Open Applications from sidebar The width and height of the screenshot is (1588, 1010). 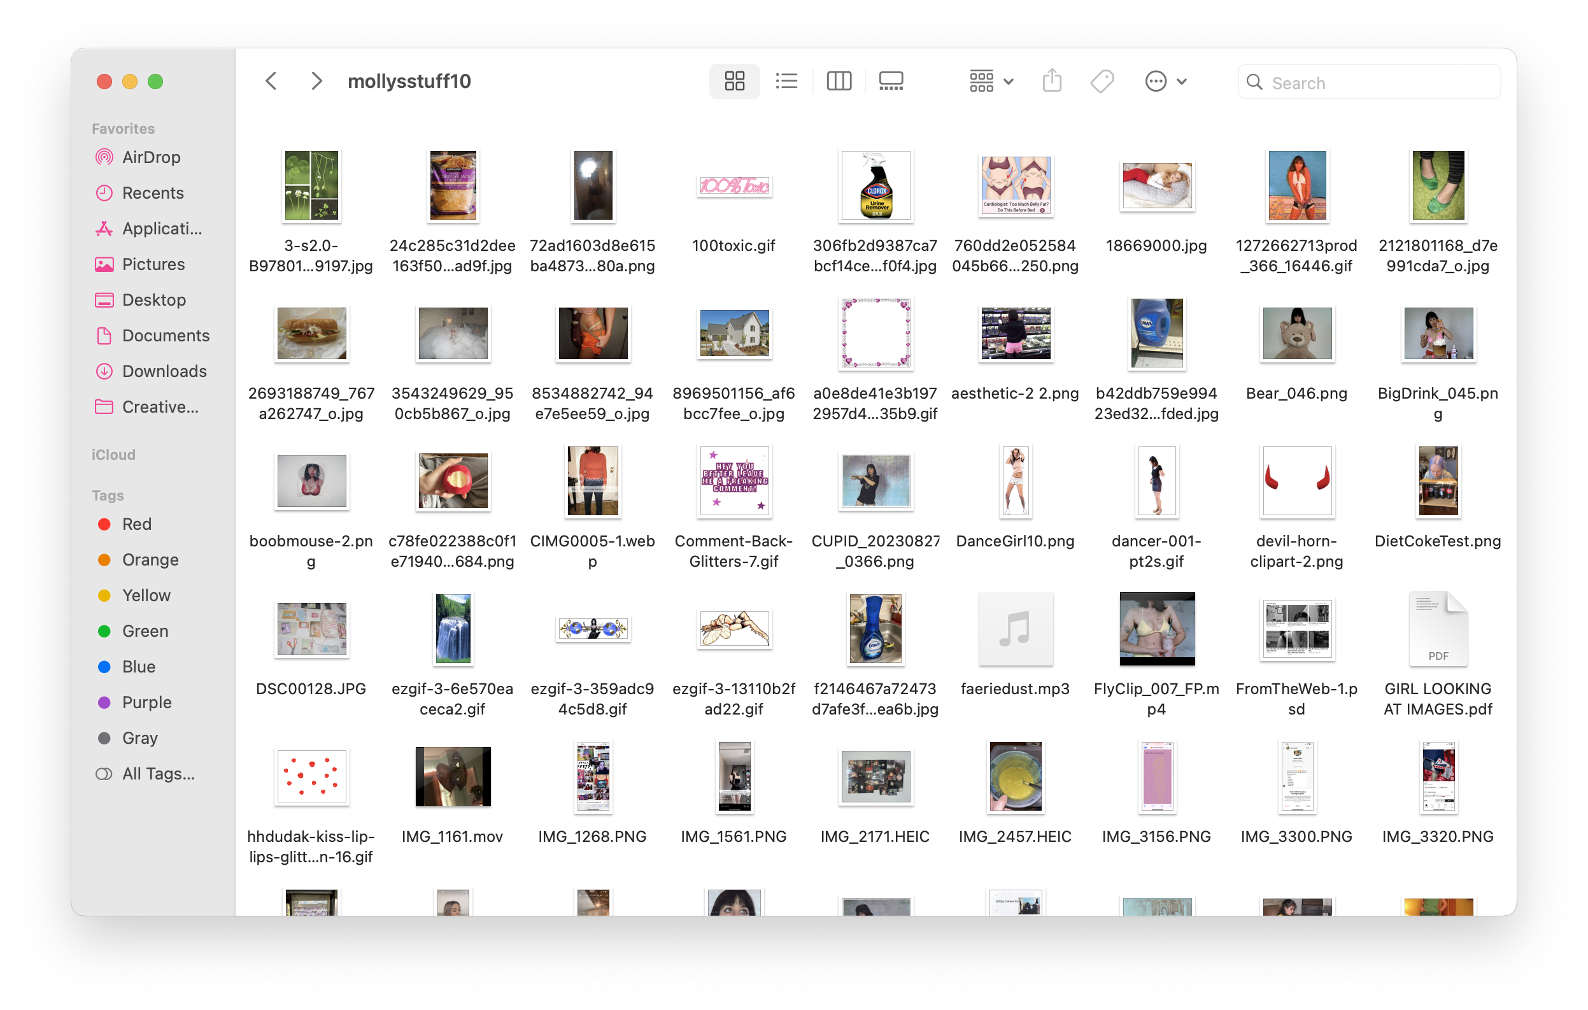pyautogui.click(x=162, y=228)
